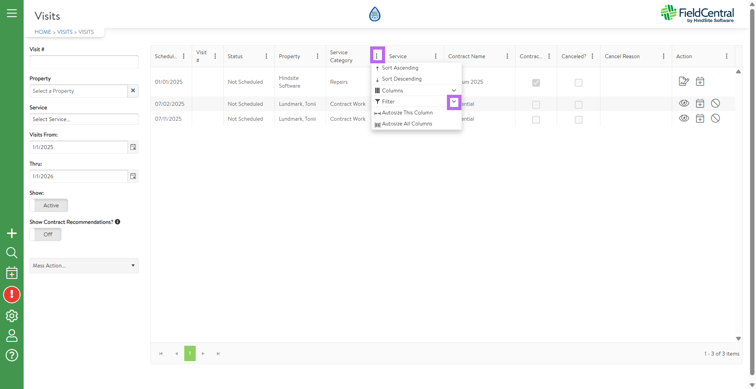Open calendar picker for Visits From date
756x389 pixels.
pyautogui.click(x=133, y=147)
